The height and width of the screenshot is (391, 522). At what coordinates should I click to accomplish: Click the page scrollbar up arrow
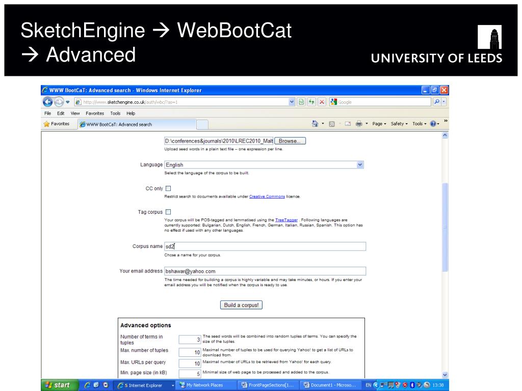[445, 135]
